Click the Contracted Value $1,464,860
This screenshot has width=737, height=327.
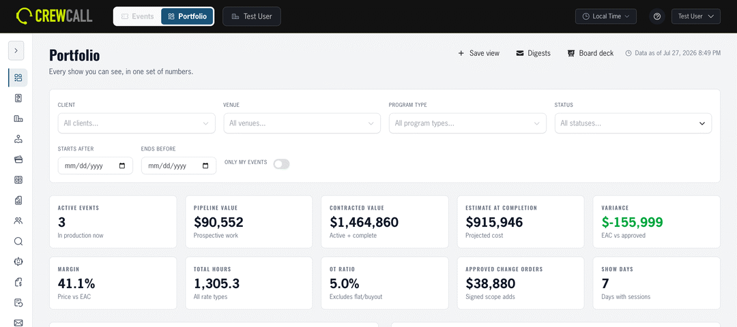(x=364, y=222)
